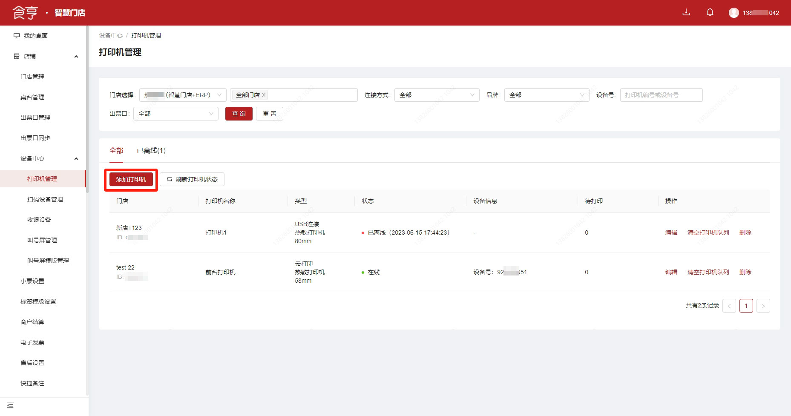Open 扫码设备管理 in sidebar
This screenshot has width=791, height=416.
coord(45,199)
